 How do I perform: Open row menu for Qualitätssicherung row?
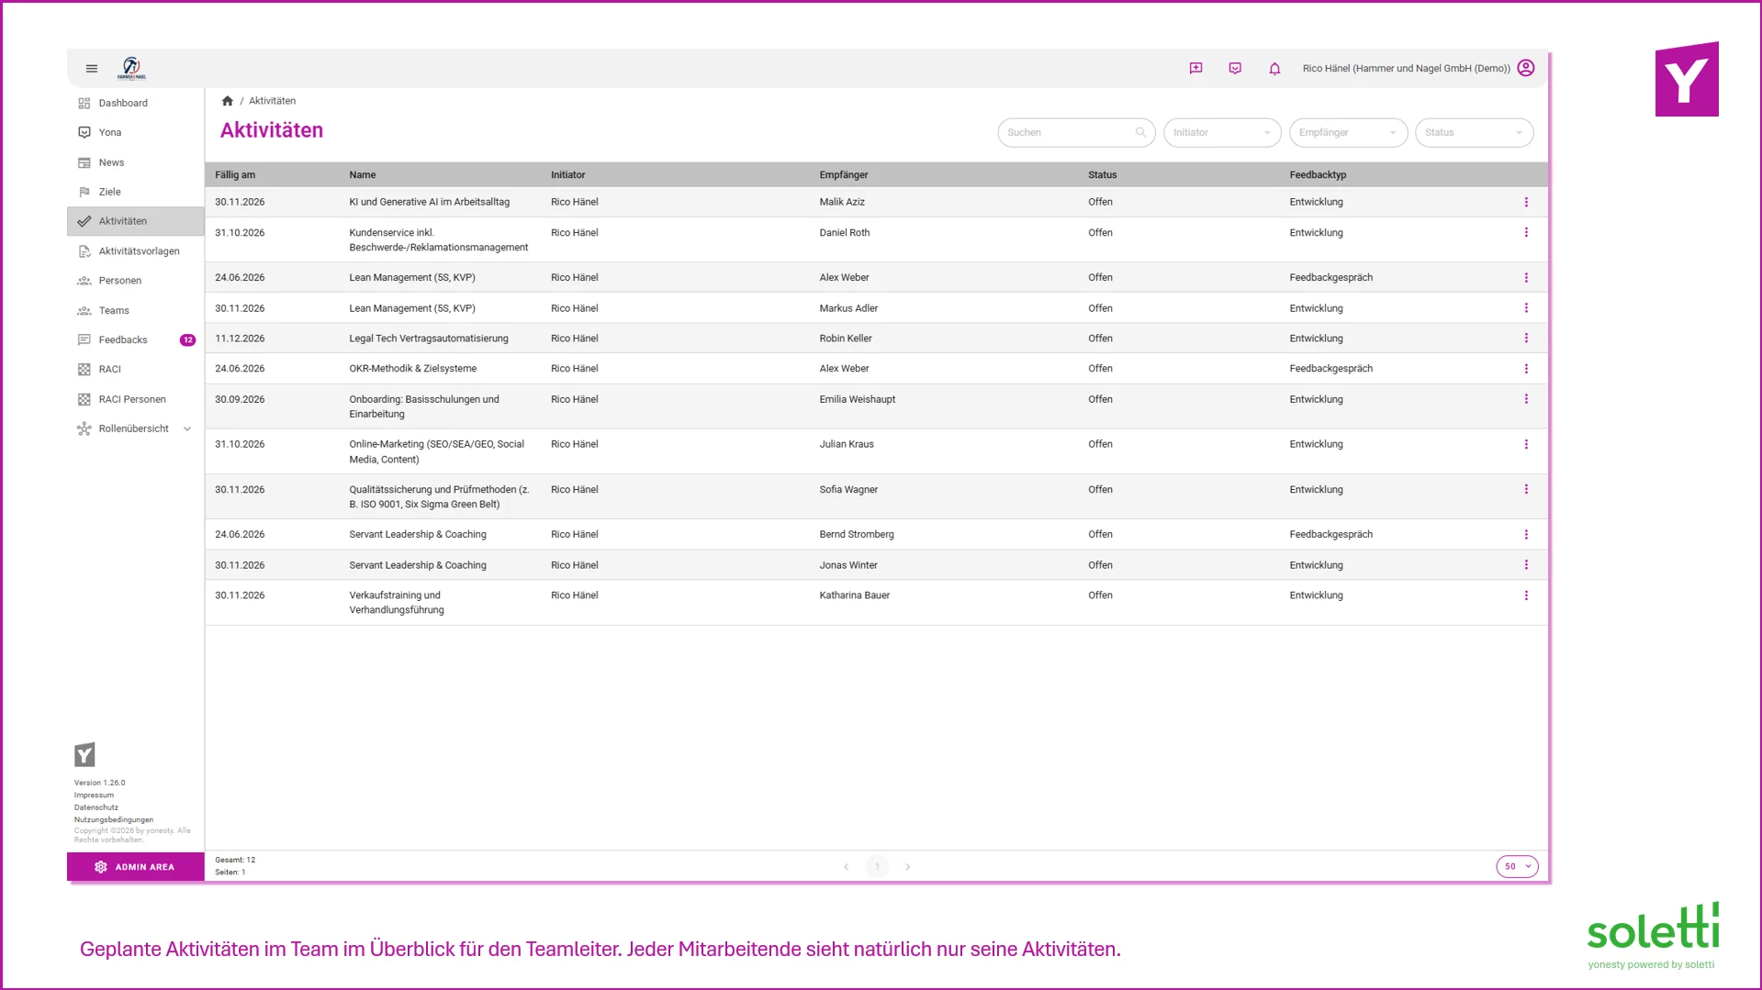(1526, 490)
